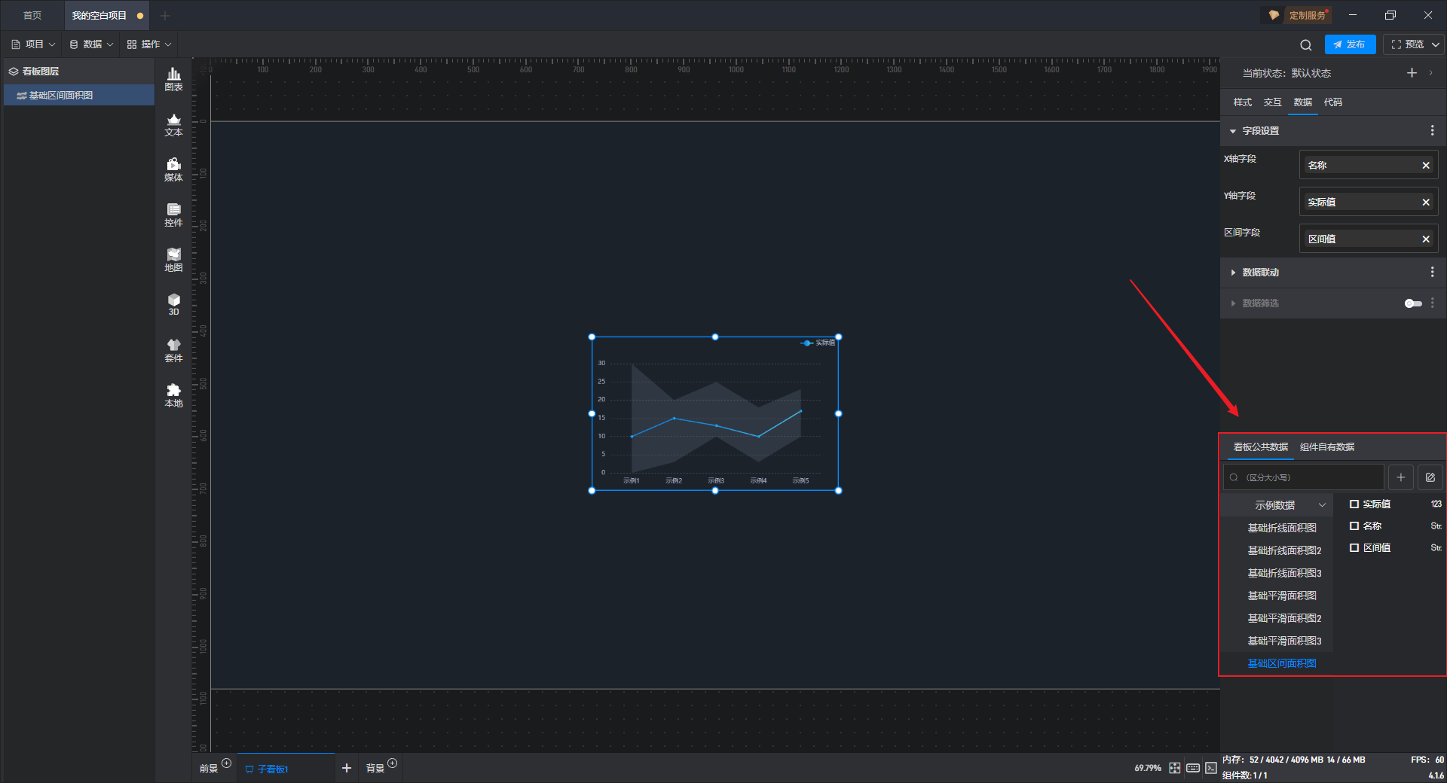Open the 控件 controls components panel
Viewport: 1447px width, 783px height.
point(173,215)
